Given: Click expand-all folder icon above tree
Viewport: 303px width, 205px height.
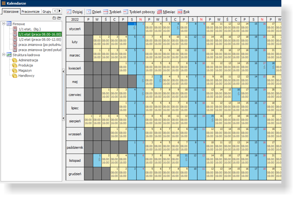Looking at the screenshot, I should pos(59,18).
